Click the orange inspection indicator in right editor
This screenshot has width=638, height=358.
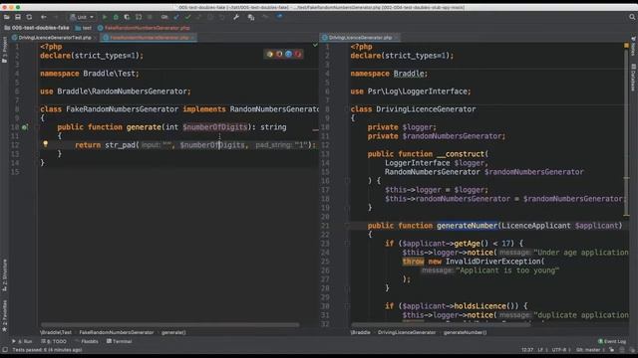pyautogui.click(x=626, y=46)
